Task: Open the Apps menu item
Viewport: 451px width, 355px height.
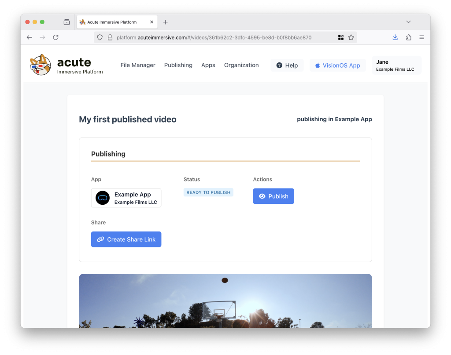Action: 208,65
